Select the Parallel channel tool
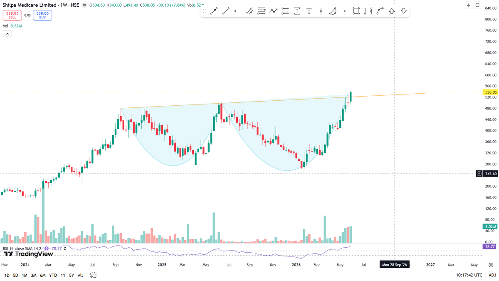The width and height of the screenshot is (499, 281). pyautogui.click(x=249, y=11)
